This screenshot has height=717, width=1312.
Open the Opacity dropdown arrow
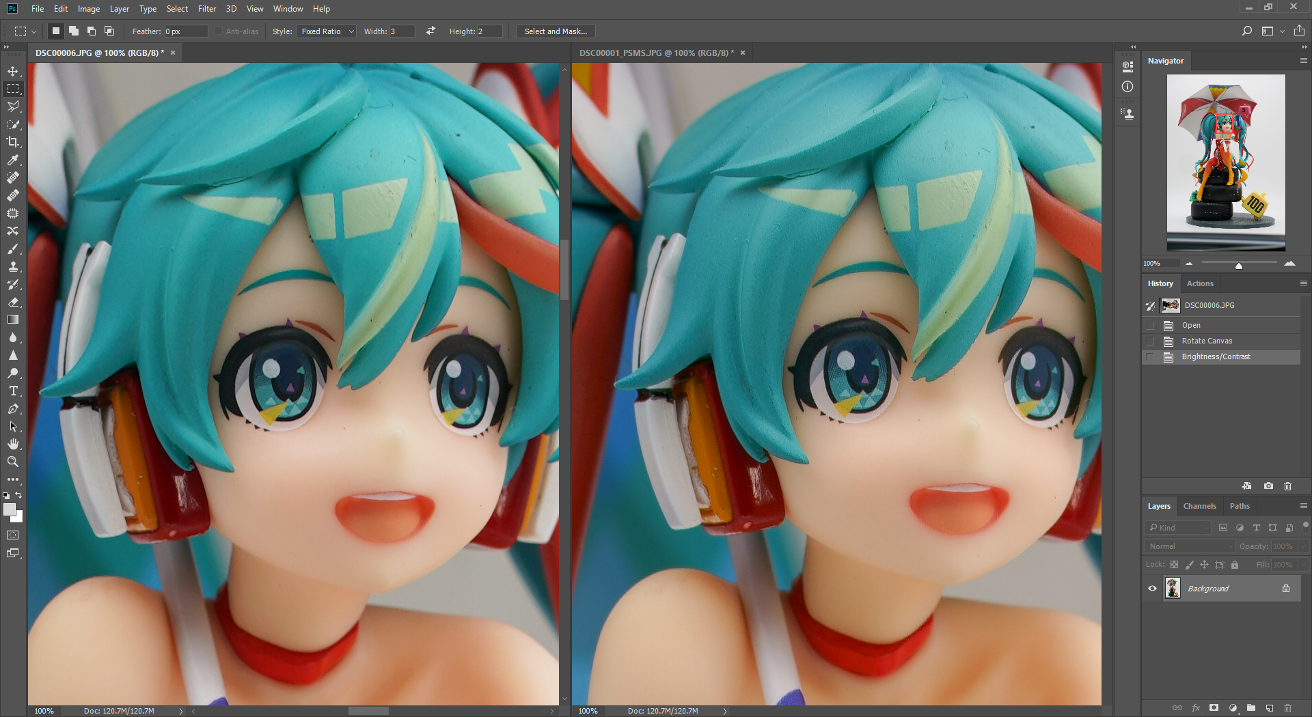point(1303,546)
